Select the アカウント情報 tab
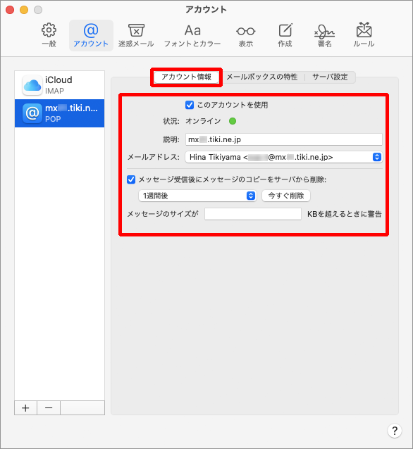The height and width of the screenshot is (449, 413). point(187,77)
